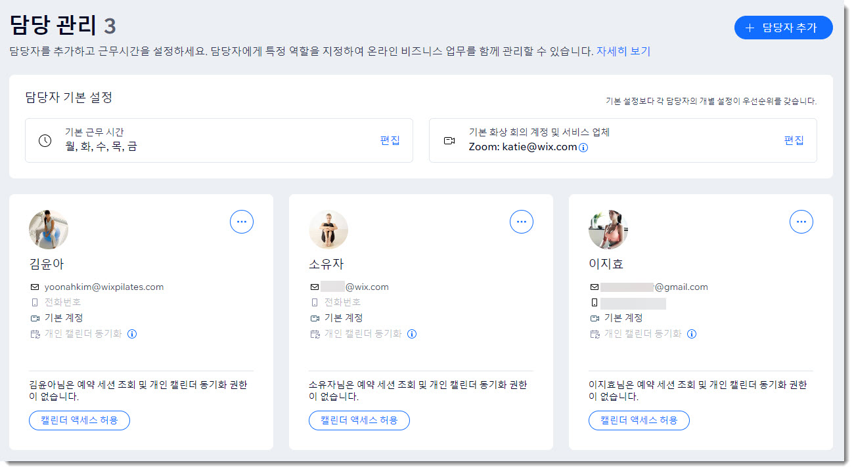
Task: Click info icon beside 소유자's calendar sync
Action: click(412, 334)
